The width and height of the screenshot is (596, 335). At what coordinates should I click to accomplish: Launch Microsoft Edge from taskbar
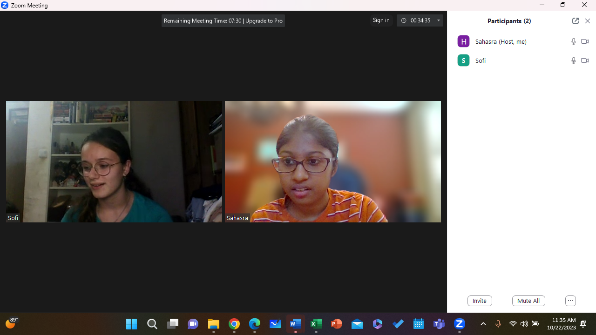coord(255,324)
